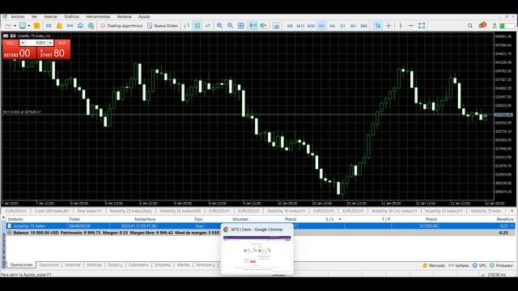Open the Historial tab
This screenshot has height=291, width=518.
73,265
